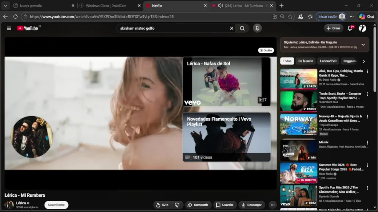This screenshot has width=378, height=212.
Task: Open options for the Norway 4K video
Action: coord(367,117)
